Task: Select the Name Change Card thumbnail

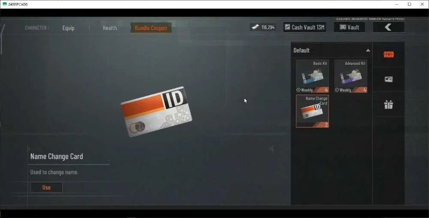Action: (x=312, y=111)
